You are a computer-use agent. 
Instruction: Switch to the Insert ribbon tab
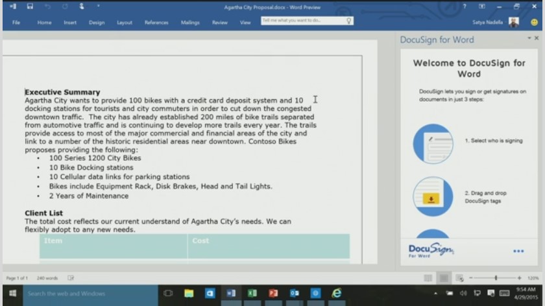coord(70,22)
